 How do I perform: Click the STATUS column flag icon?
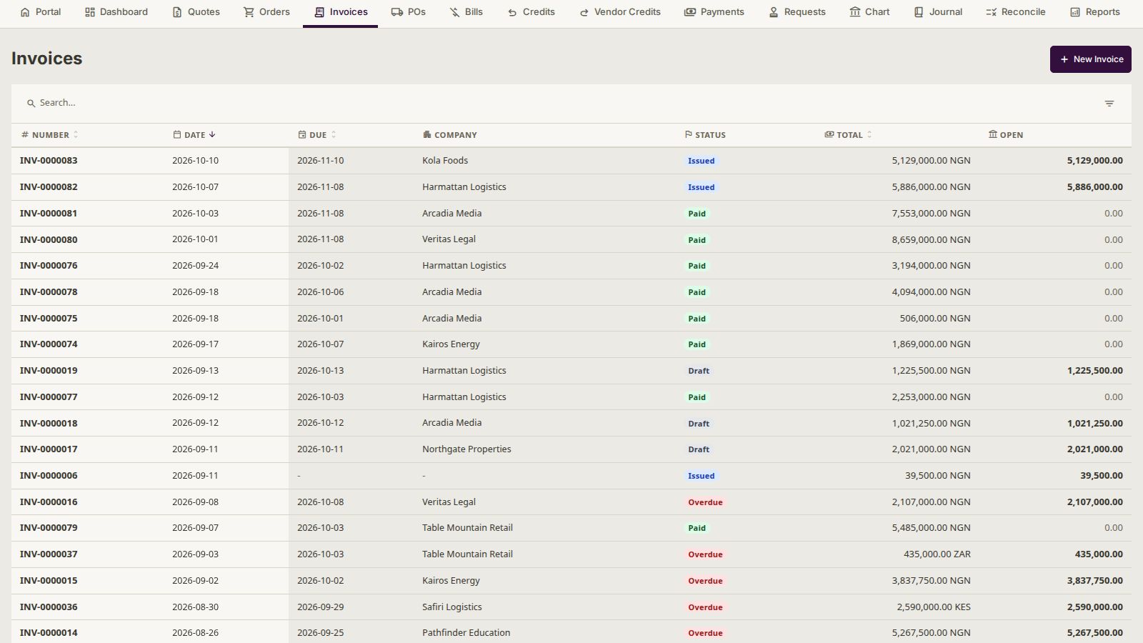tap(689, 134)
